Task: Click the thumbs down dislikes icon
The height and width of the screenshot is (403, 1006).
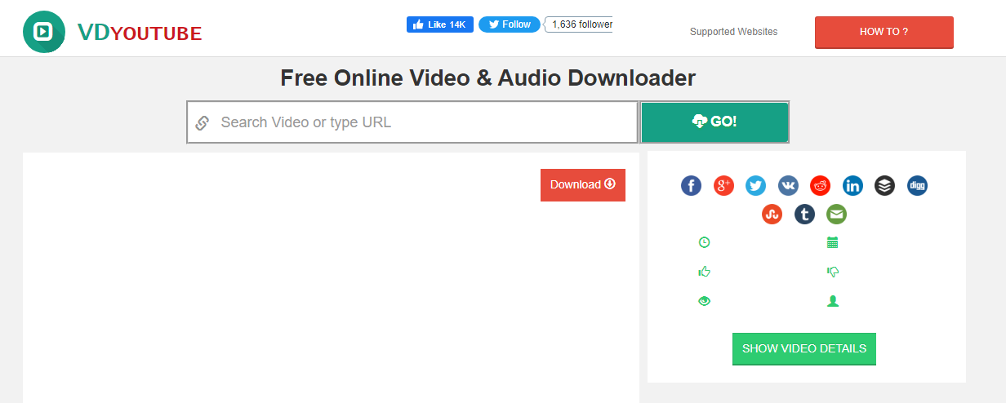Action: [x=834, y=272]
